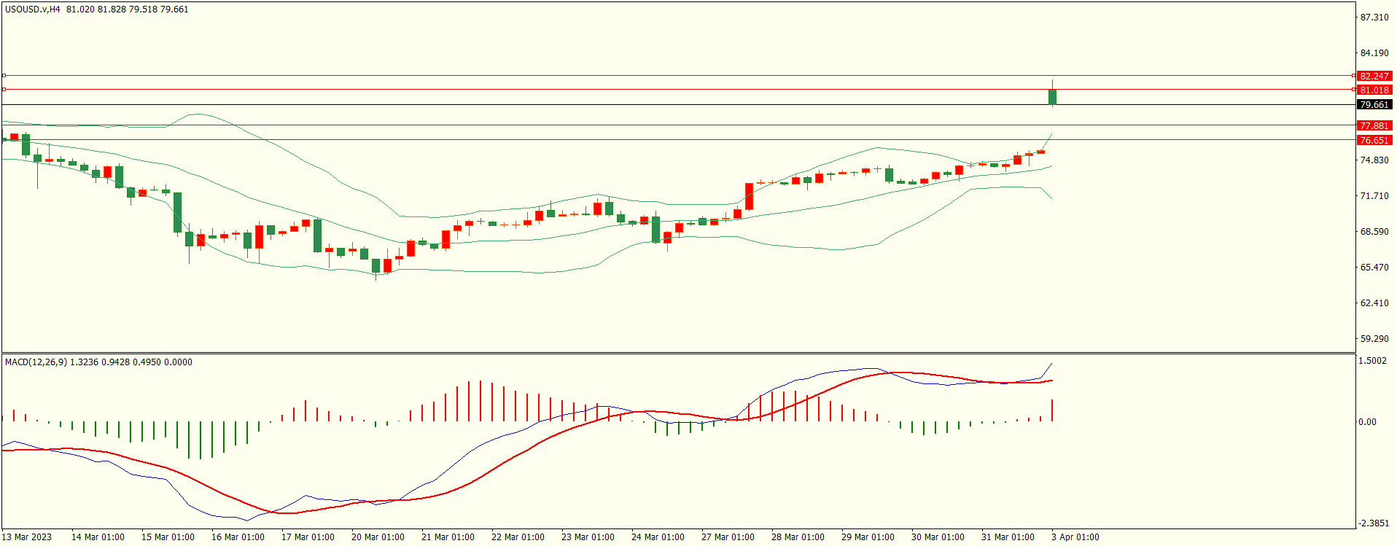Click the divider between chart and MACD panel
Image resolution: width=1397 pixels, height=546 pixels.
pos(678,354)
